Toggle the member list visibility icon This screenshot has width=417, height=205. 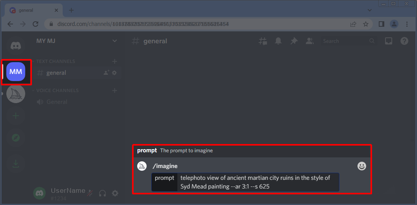[x=309, y=41]
